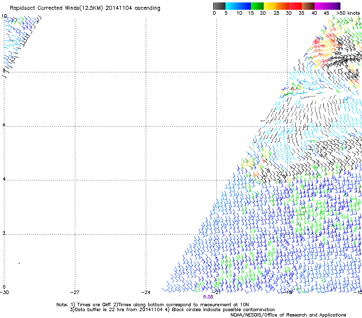362x318 pixels.
Task: Click the purple '6:38' time label
Action: click(x=208, y=297)
